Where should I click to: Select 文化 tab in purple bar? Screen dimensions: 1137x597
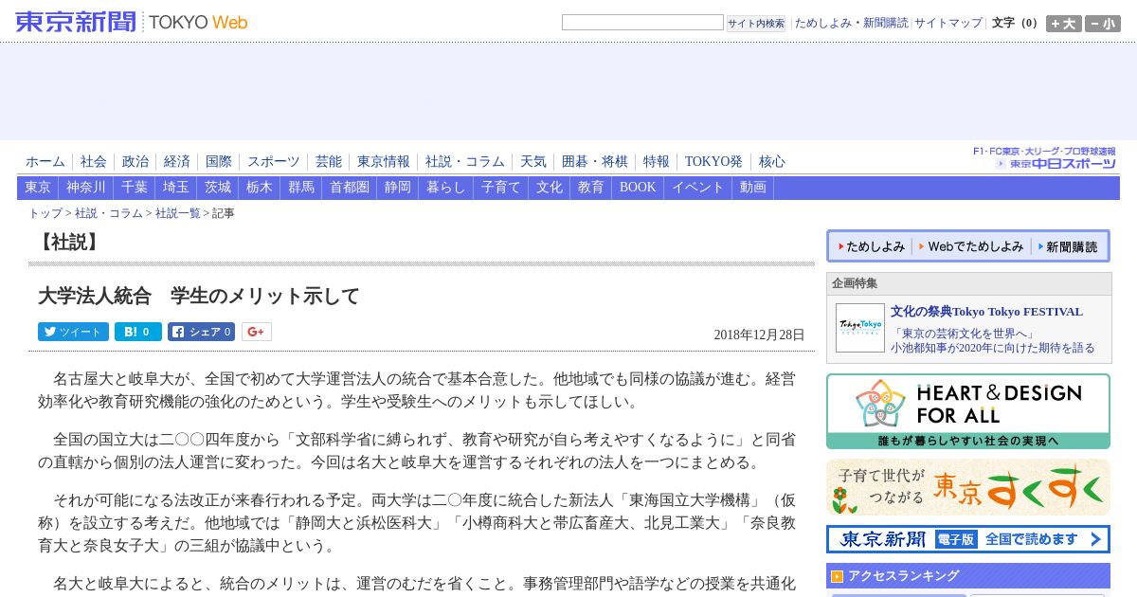(x=550, y=188)
